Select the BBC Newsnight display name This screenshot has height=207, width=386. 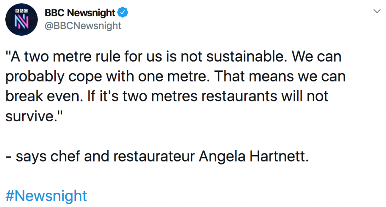point(80,12)
